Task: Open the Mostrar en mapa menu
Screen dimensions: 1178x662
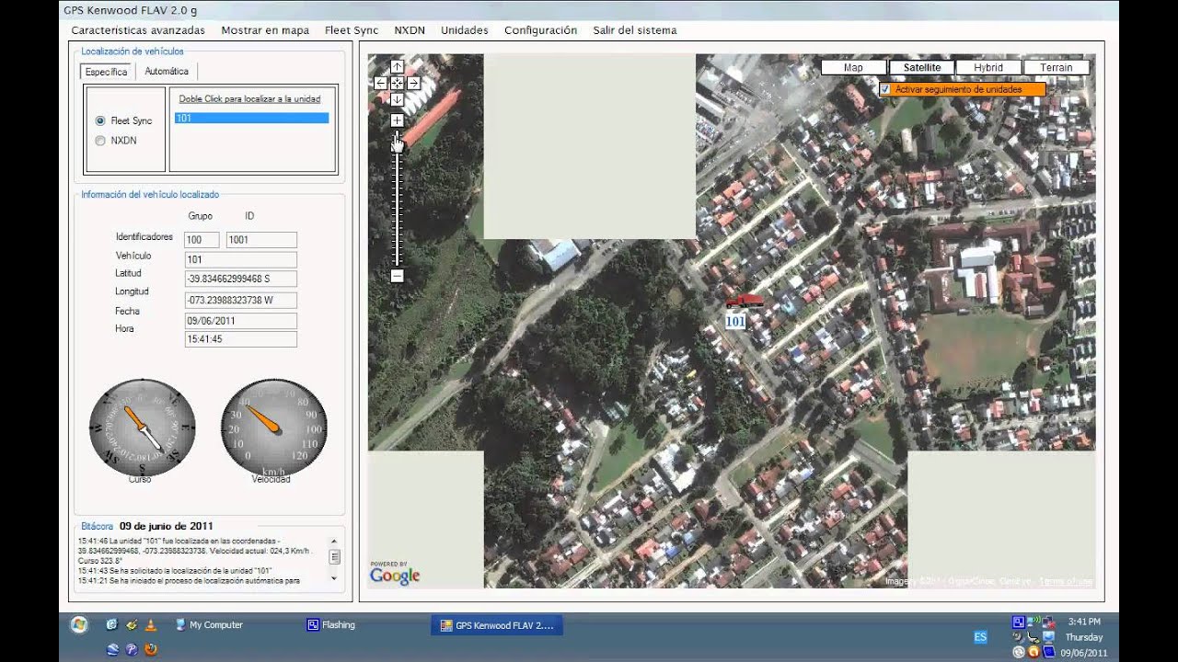Action: [x=265, y=30]
